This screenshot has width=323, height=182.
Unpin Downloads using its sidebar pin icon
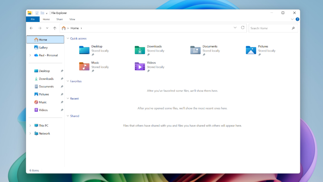(x=62, y=79)
